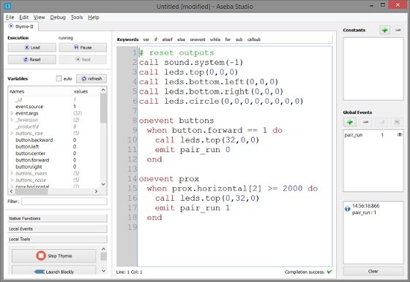Toggle visibility eye for pair_run event
410x282 pixels.
pyautogui.click(x=399, y=135)
